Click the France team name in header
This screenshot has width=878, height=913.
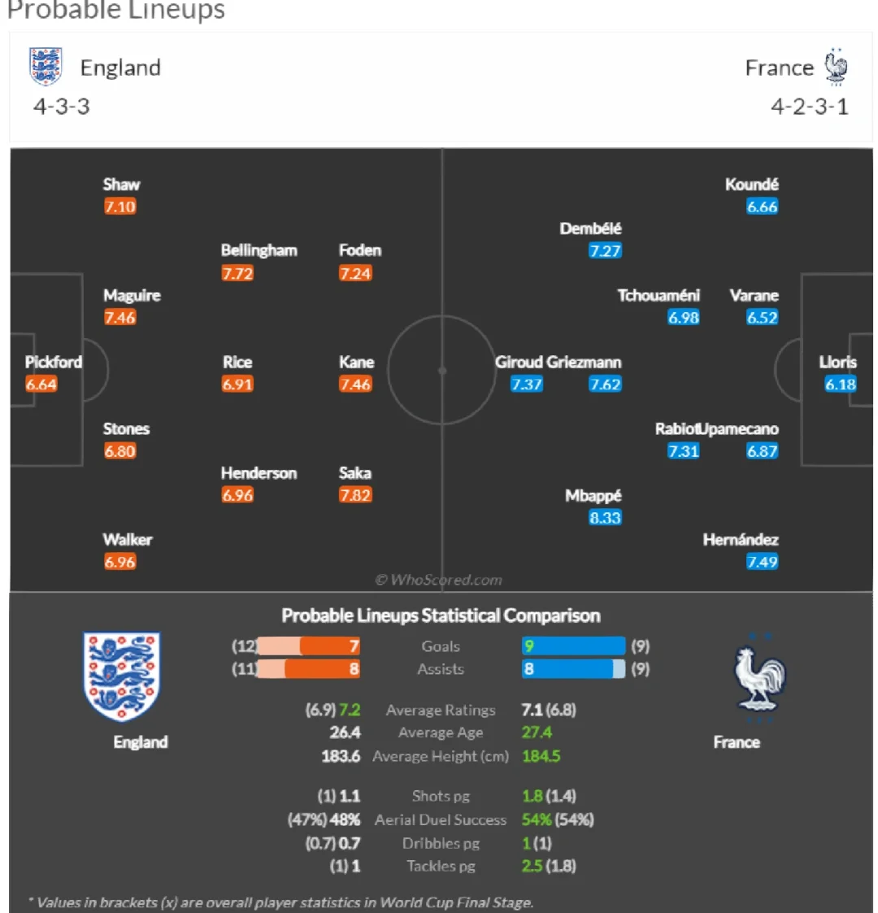click(779, 68)
